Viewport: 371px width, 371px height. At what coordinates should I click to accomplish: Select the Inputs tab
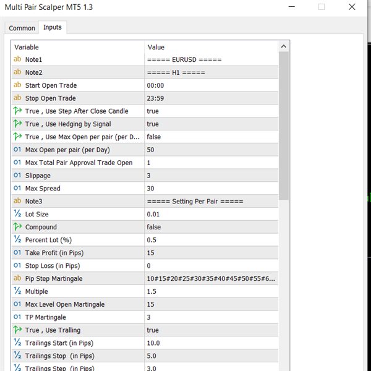click(53, 27)
